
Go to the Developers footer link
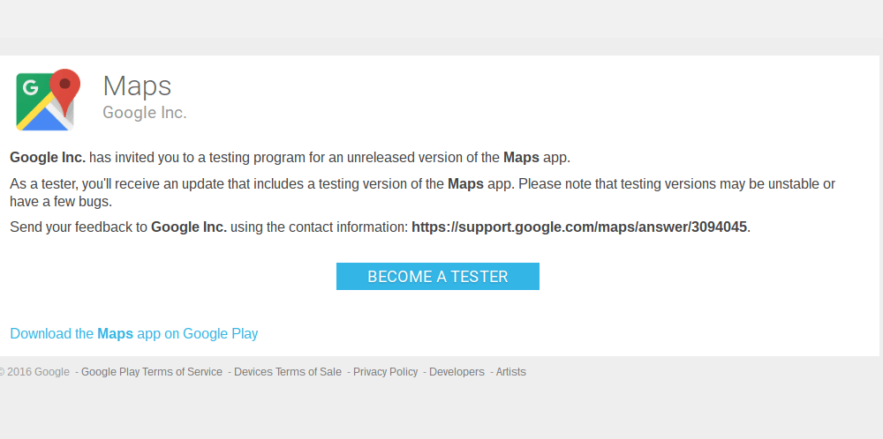pyautogui.click(x=457, y=372)
